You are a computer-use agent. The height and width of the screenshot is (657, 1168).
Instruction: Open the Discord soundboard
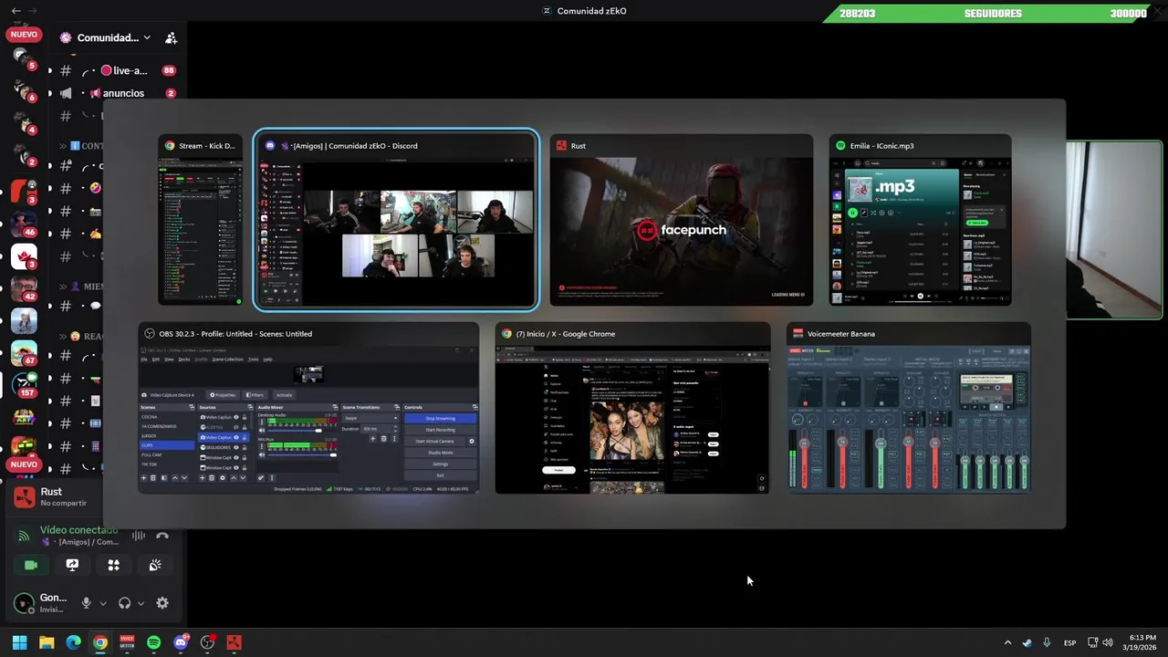click(x=155, y=565)
